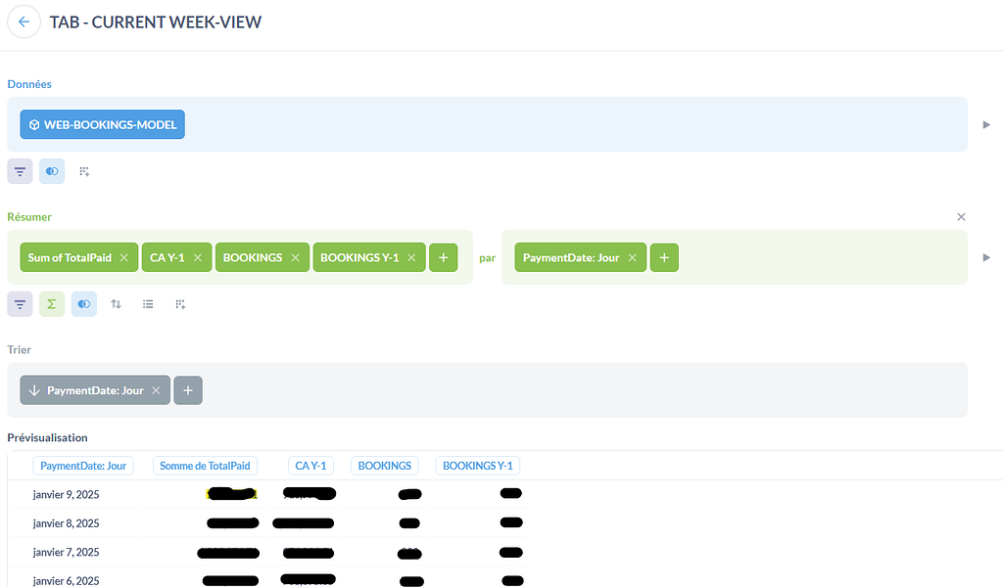Edit the Sum of TotalPaid metric
The width and height of the screenshot is (1003, 587).
coord(70,257)
